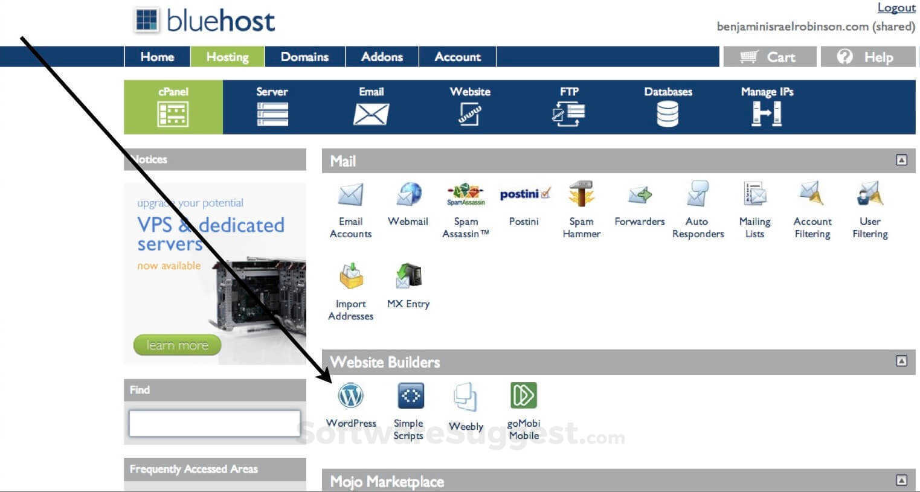Screen dimensions: 920x492
Task: Open MX Entry settings
Action: point(408,286)
